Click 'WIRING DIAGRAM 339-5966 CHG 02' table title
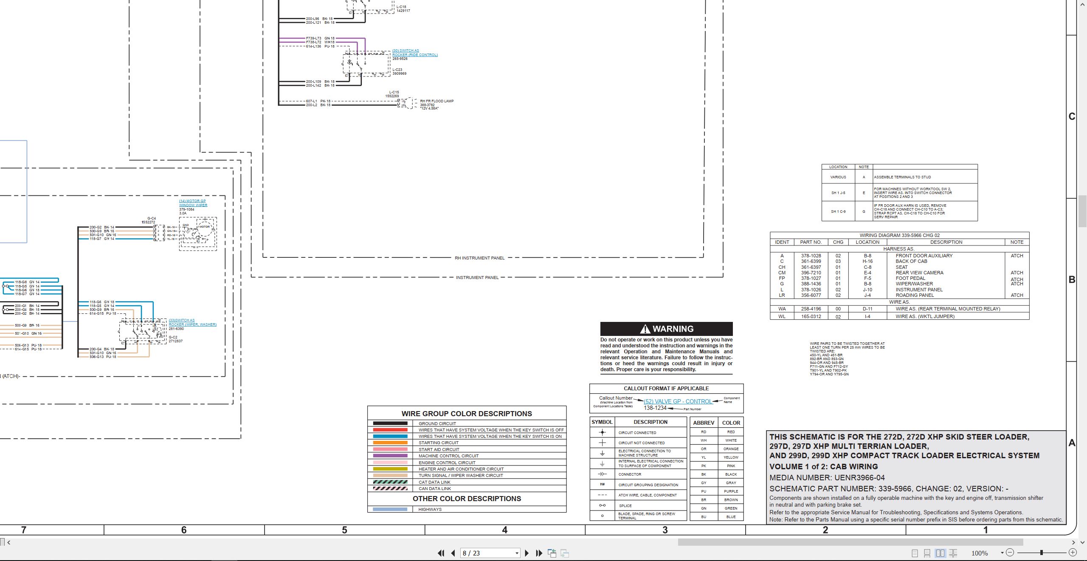Image resolution: width=1087 pixels, height=561 pixels. point(899,235)
